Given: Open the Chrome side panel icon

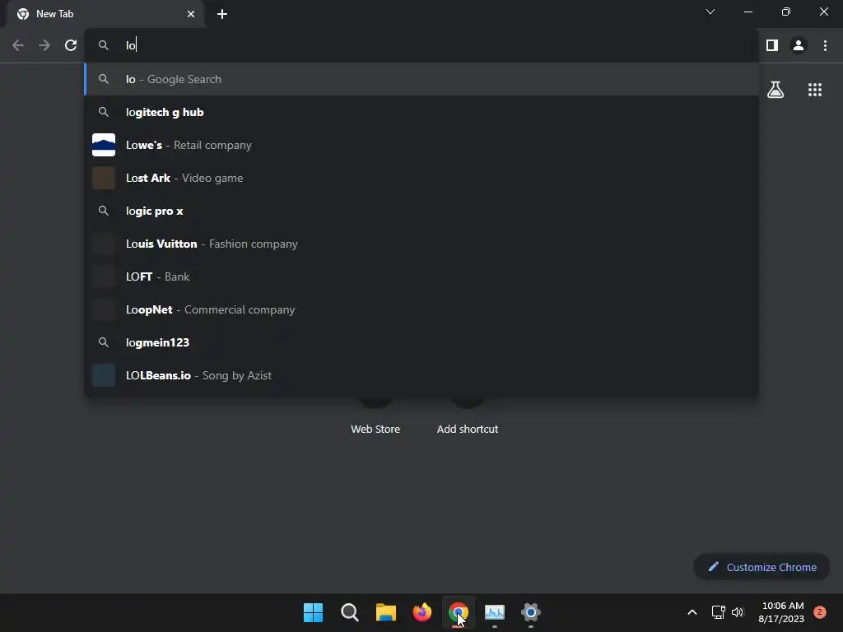Looking at the screenshot, I should click(x=772, y=45).
